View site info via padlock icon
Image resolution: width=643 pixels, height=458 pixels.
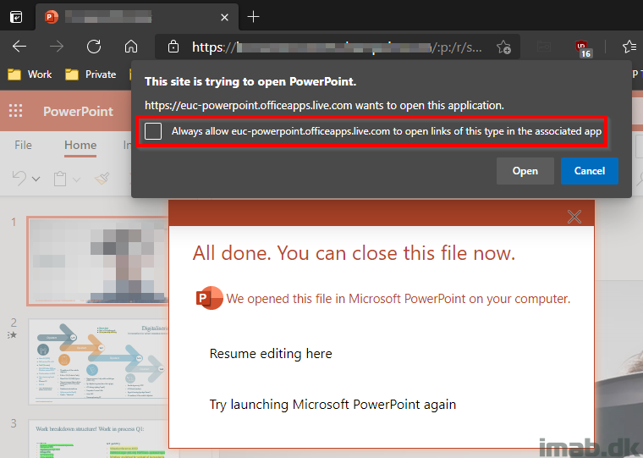point(173,47)
